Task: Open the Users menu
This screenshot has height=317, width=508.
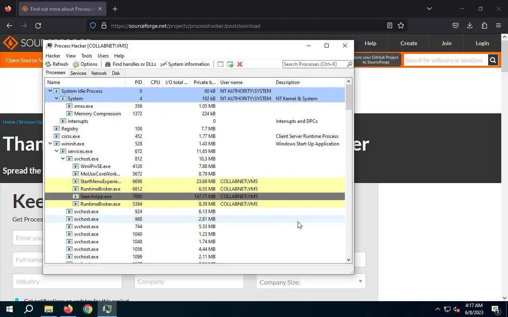Action: [x=103, y=56]
